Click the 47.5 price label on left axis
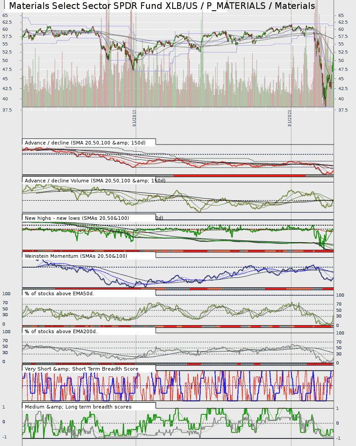 coord(7,70)
